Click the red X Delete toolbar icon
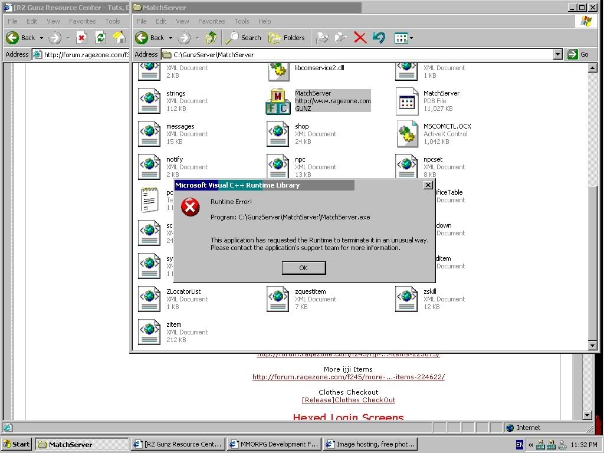Viewport: 604px width, 453px height. [x=360, y=38]
